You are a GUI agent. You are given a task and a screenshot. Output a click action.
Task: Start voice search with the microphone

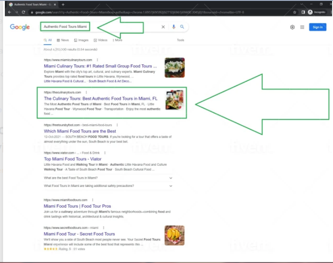tap(173, 27)
